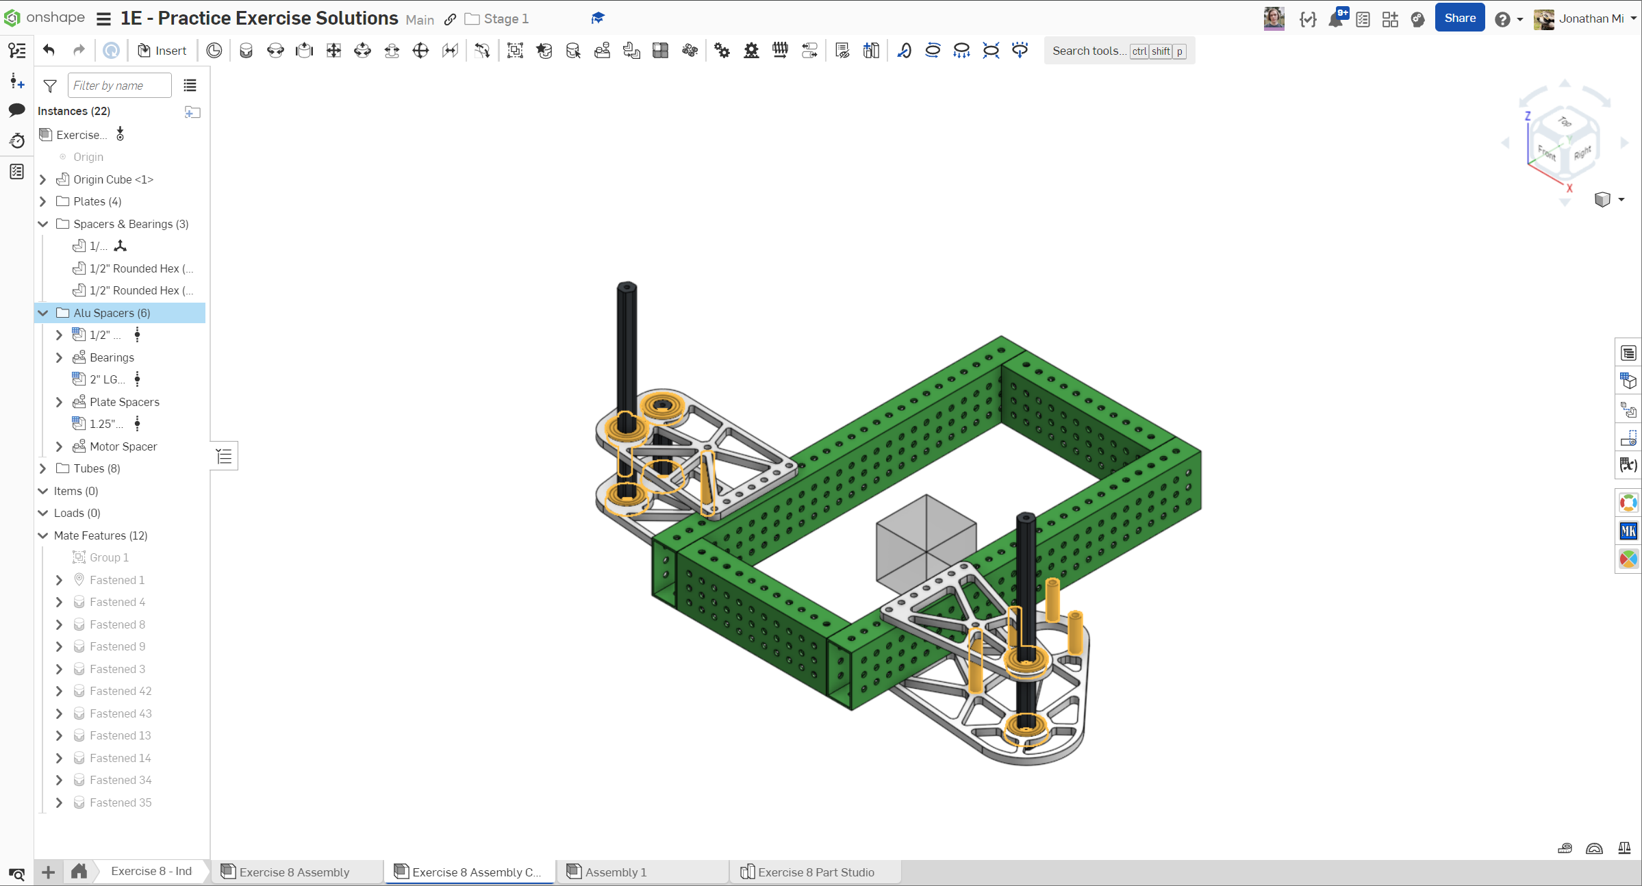Open the Exercise 8 Part Studio tab

point(815,872)
